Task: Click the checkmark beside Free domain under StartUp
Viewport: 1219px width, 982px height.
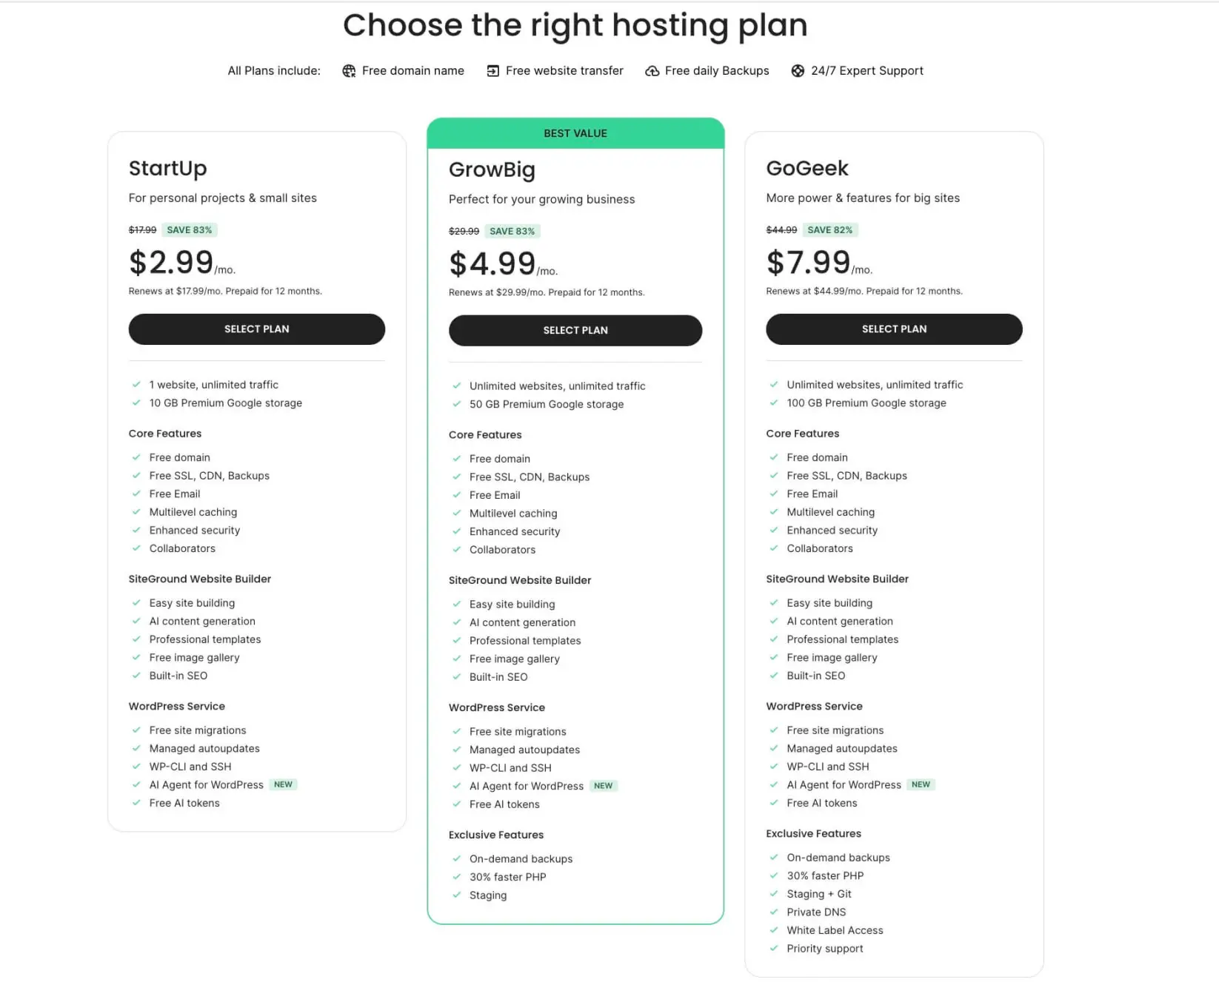Action: [138, 457]
